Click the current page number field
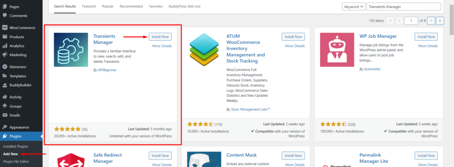The height and width of the screenshot is (167, 454). tap(411, 21)
